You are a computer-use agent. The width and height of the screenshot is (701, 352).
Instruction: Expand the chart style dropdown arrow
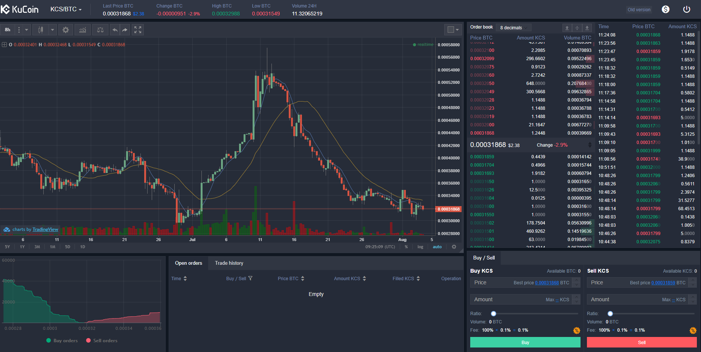[53, 30]
